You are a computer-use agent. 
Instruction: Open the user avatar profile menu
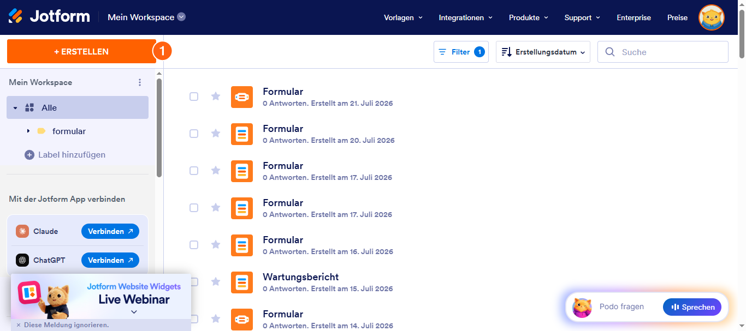[x=712, y=17]
